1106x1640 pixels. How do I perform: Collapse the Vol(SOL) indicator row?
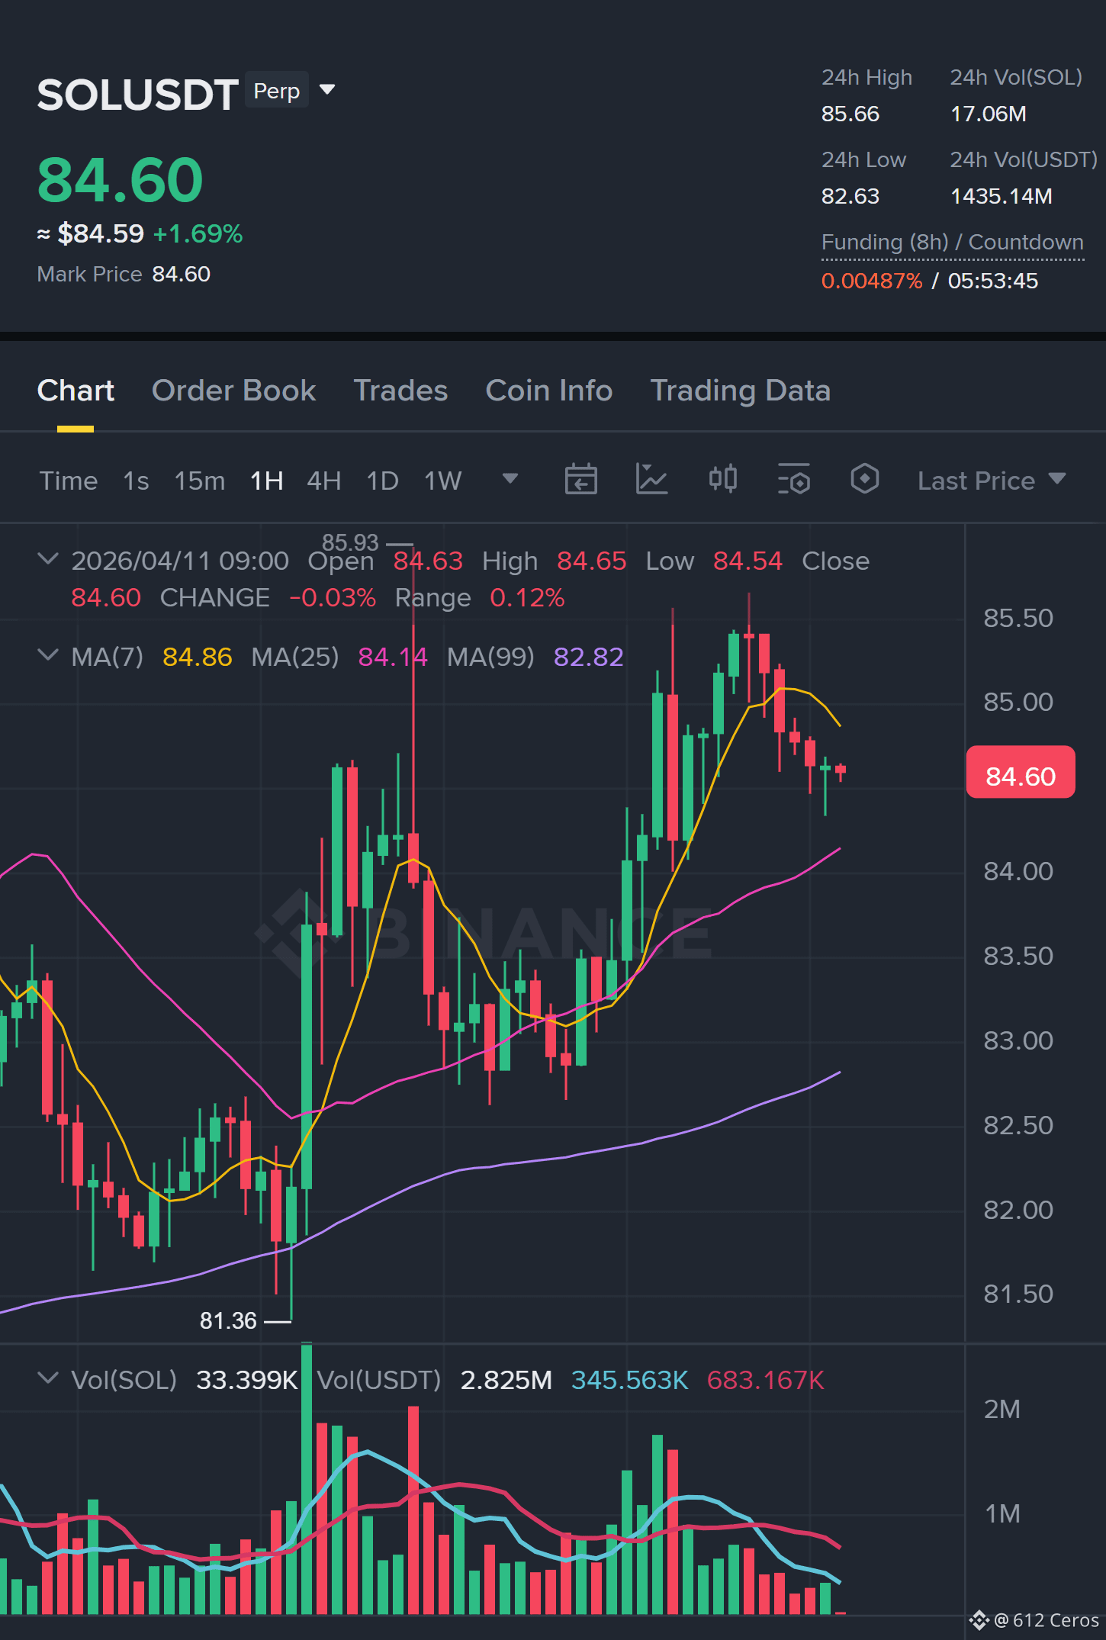[x=48, y=1379]
